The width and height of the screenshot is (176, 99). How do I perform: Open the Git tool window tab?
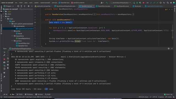click(x=5, y=94)
